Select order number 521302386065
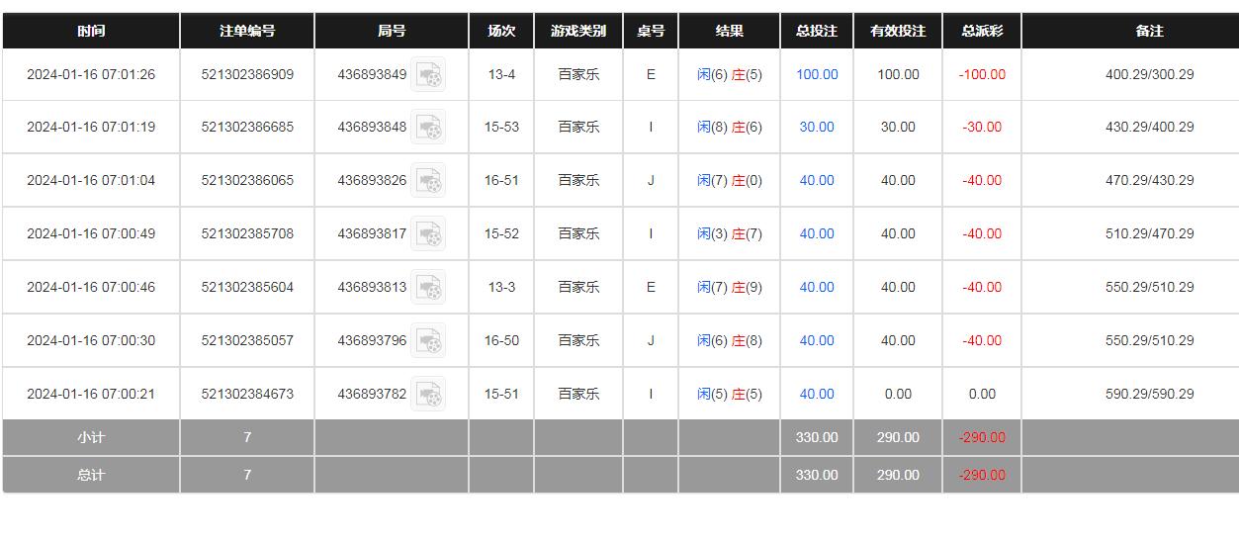1239x543 pixels. [247, 181]
